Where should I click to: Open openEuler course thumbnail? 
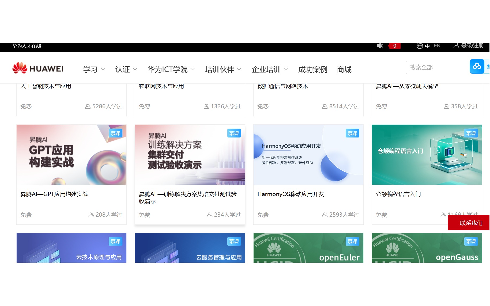[x=308, y=248]
